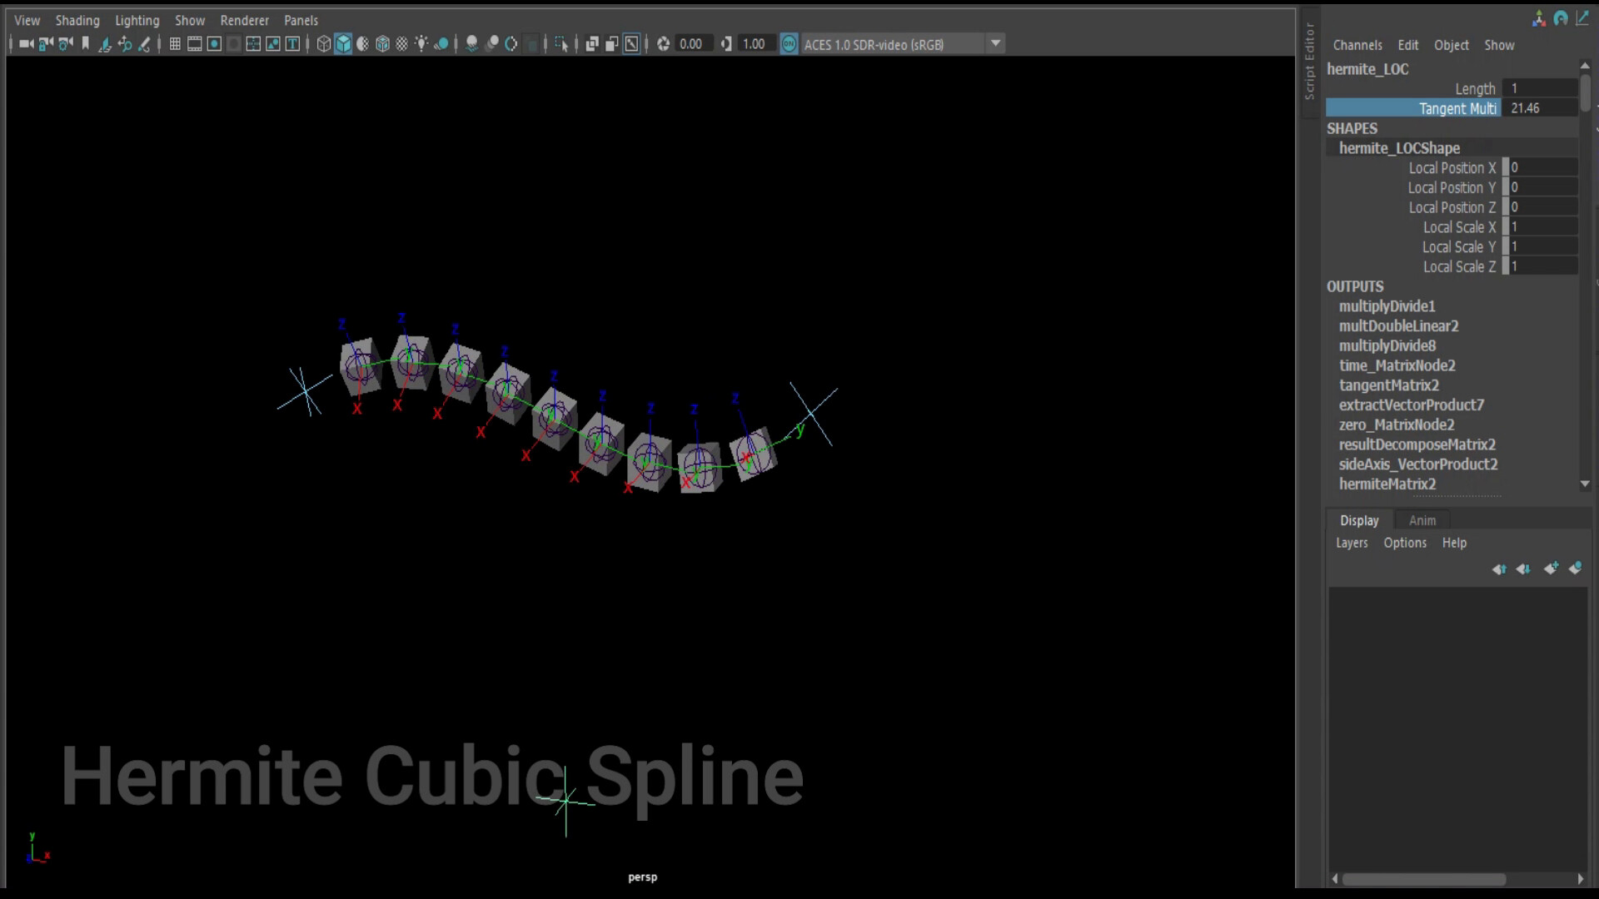Toggle the viewport grid display
The width and height of the screenshot is (1599, 899).
(x=175, y=43)
